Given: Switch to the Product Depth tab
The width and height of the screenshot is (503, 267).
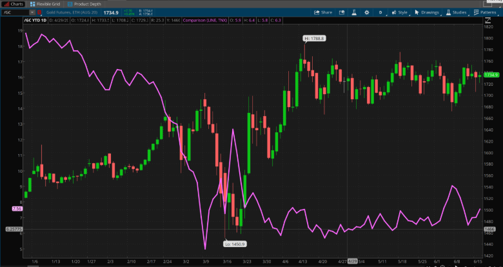Looking at the screenshot, I should click(x=84, y=4).
